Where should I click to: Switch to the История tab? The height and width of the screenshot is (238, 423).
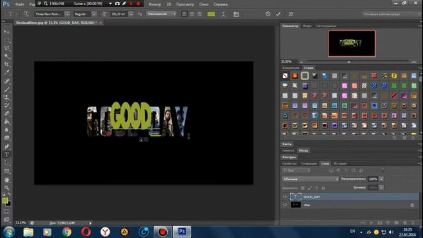tap(340, 163)
